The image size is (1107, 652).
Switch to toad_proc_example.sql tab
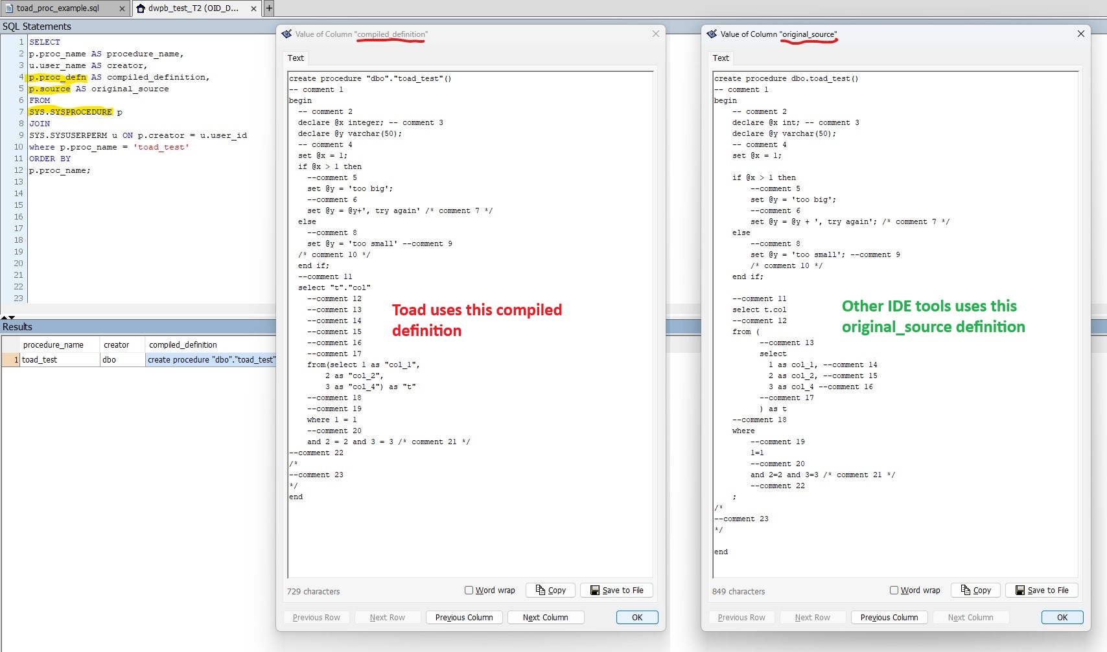tap(58, 8)
